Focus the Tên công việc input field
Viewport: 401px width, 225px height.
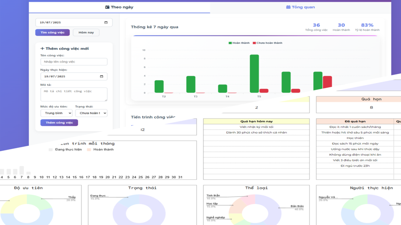(x=74, y=62)
